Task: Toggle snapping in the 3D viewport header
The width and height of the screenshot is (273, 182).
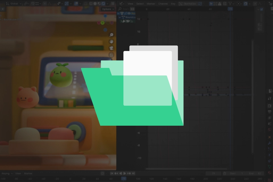Action: 33,3
